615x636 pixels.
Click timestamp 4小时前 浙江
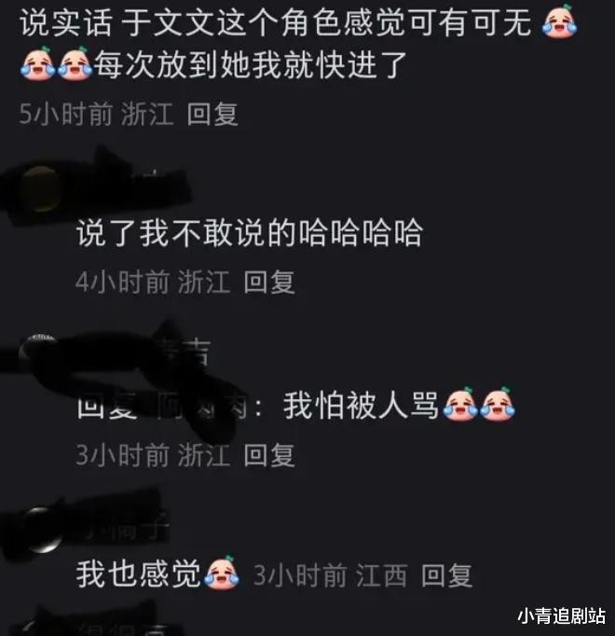153,282
